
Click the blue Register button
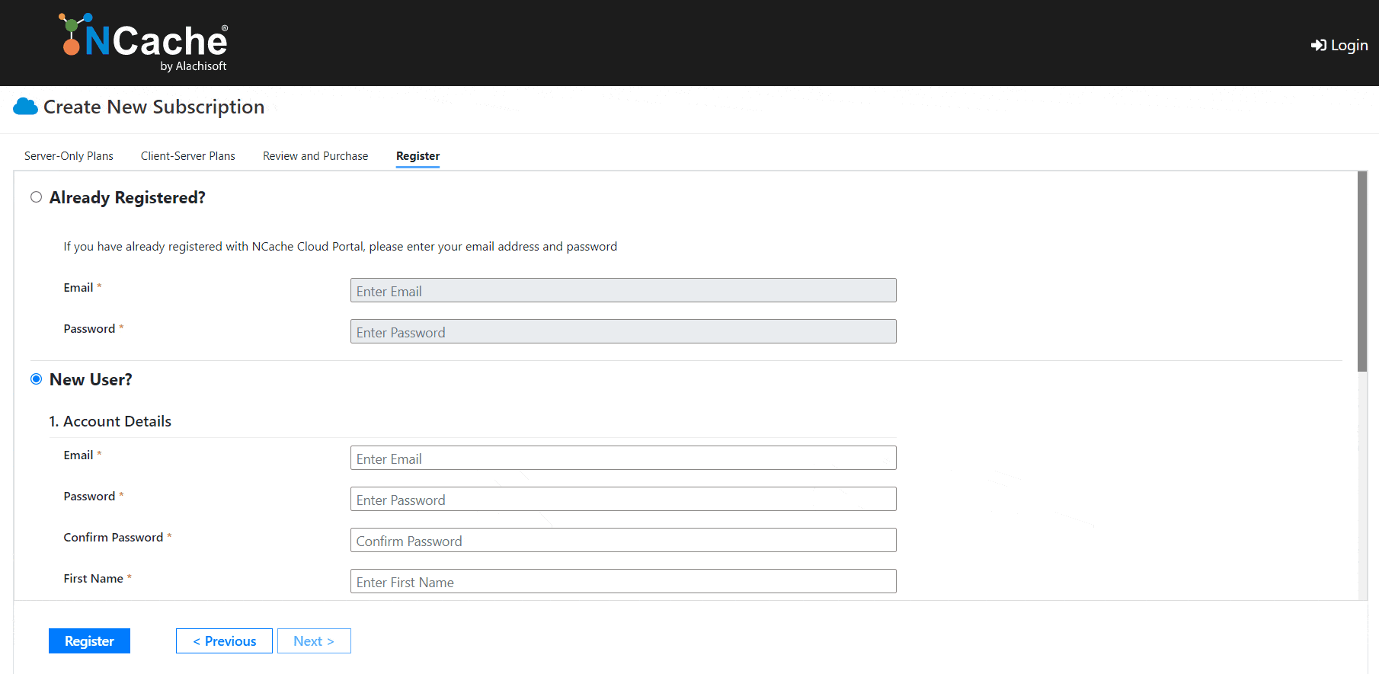point(89,641)
